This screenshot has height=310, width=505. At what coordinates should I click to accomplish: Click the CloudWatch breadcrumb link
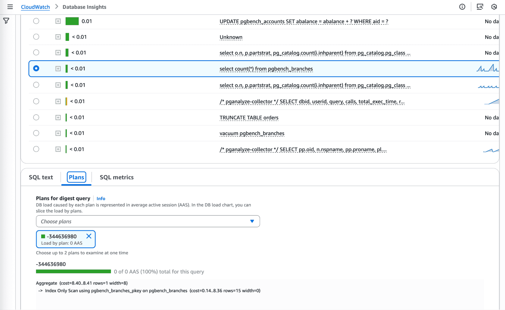coord(35,7)
